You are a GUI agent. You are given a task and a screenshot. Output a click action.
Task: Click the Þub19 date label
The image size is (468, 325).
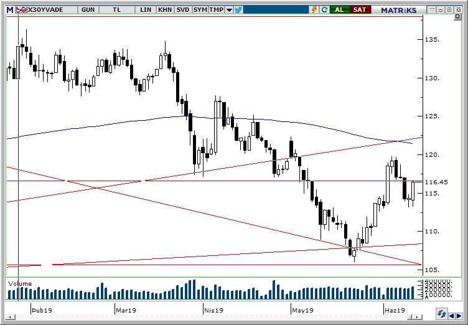point(42,310)
